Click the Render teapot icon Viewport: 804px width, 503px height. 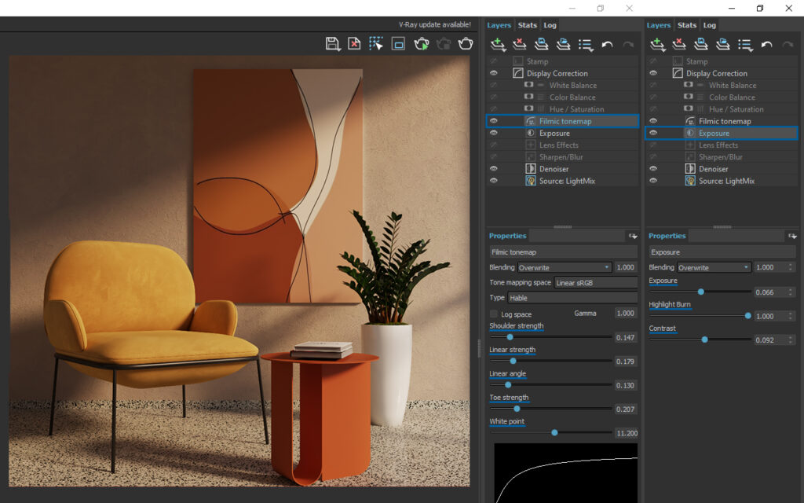point(466,44)
